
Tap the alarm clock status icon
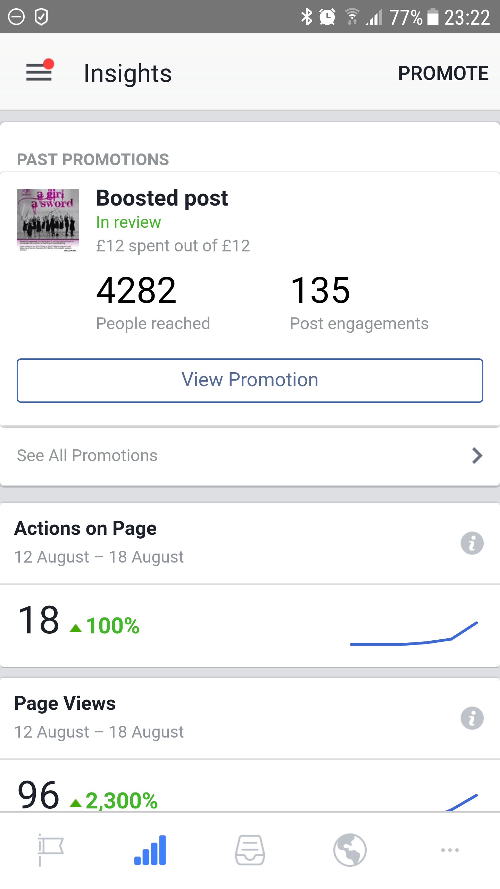click(x=327, y=17)
